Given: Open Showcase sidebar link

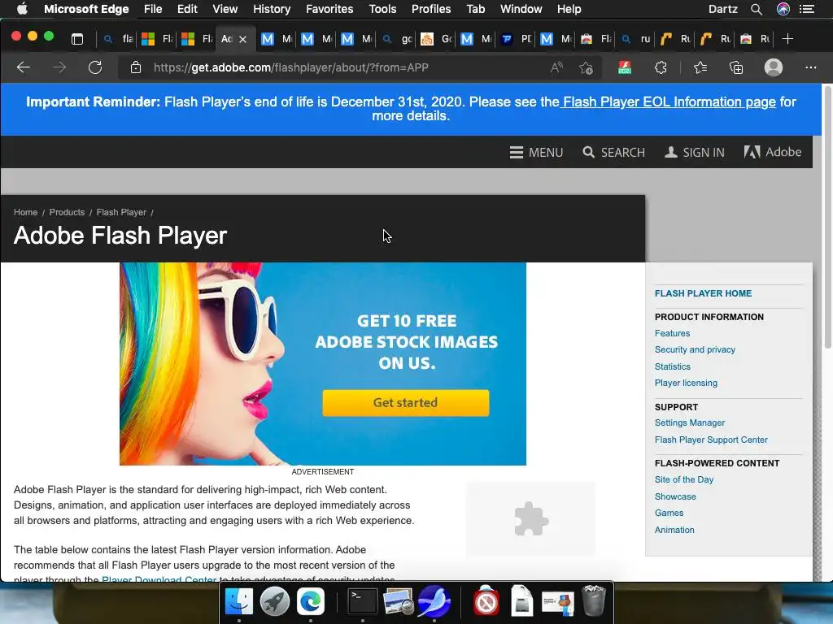Looking at the screenshot, I should tap(675, 496).
